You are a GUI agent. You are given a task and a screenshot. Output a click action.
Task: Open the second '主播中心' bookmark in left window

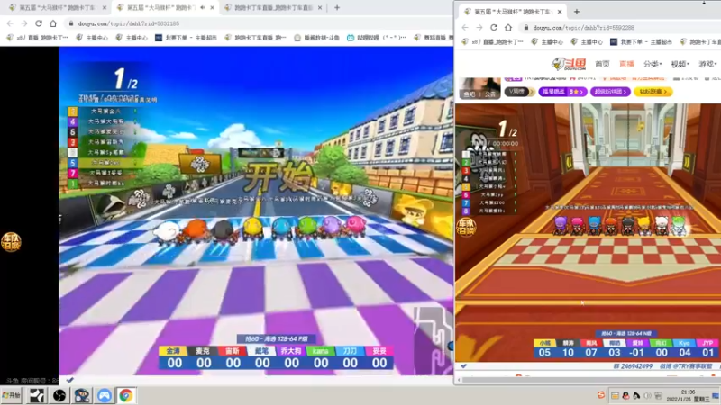tap(132, 38)
